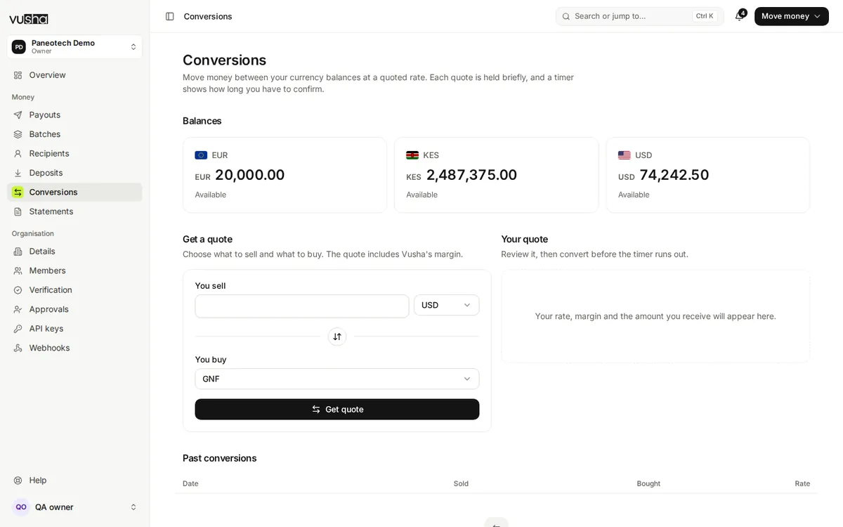Open Deposits in sidebar
The height and width of the screenshot is (527, 843).
point(74,173)
